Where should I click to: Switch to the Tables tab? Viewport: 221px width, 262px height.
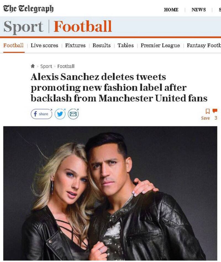(x=125, y=45)
